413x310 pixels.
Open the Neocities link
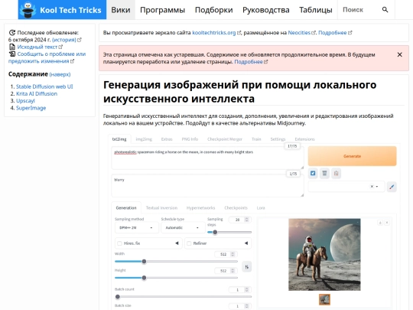(x=299, y=33)
